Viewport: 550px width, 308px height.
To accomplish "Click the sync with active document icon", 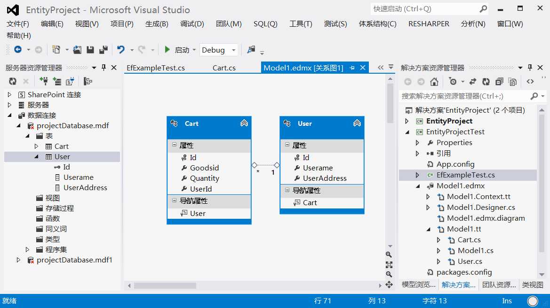I will click(473, 82).
